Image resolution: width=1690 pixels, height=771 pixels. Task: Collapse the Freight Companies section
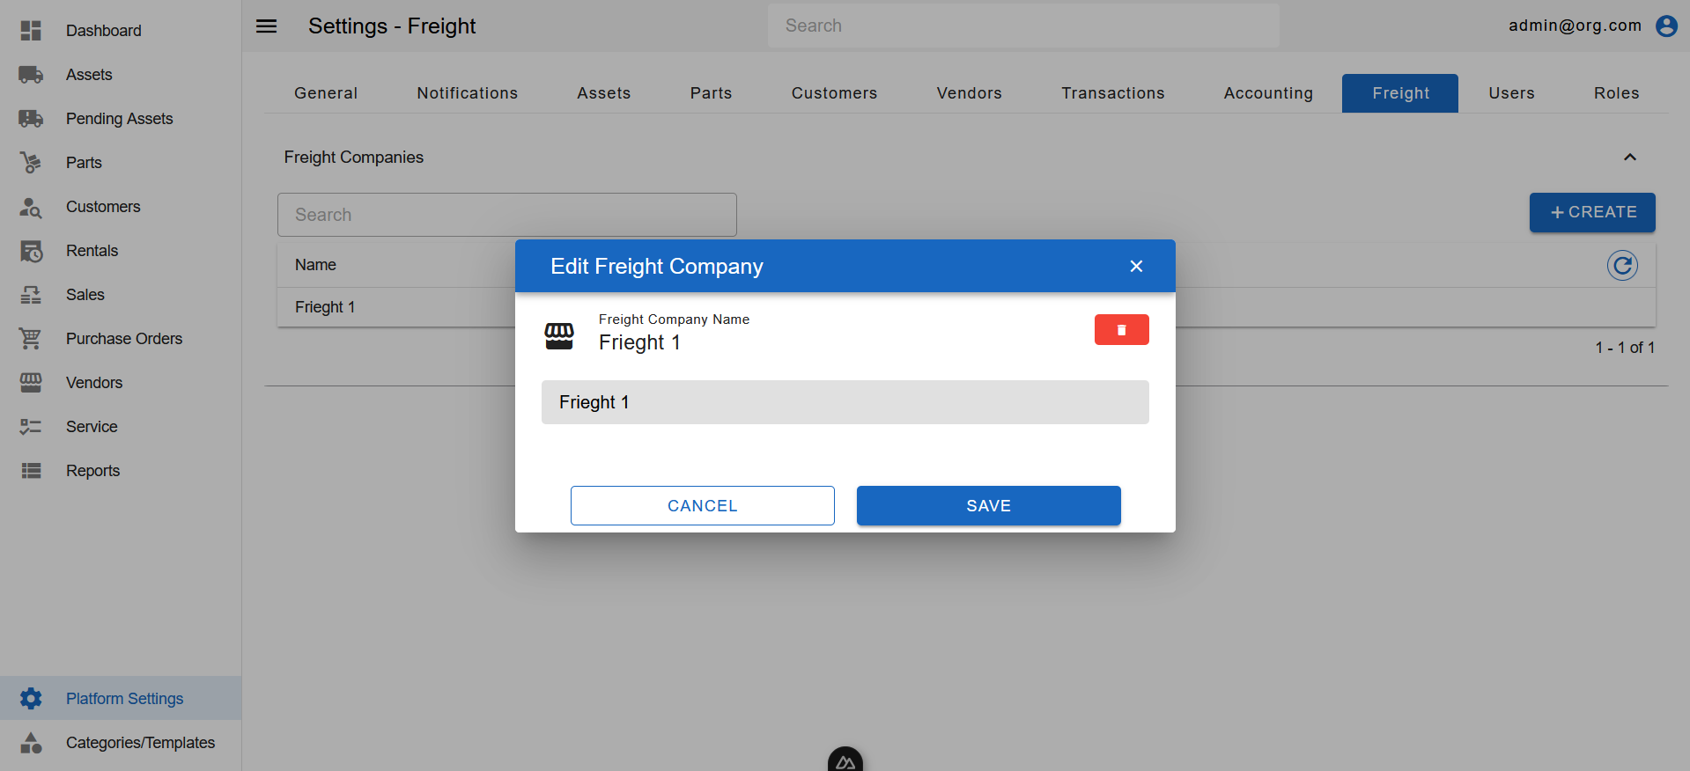click(x=1629, y=158)
